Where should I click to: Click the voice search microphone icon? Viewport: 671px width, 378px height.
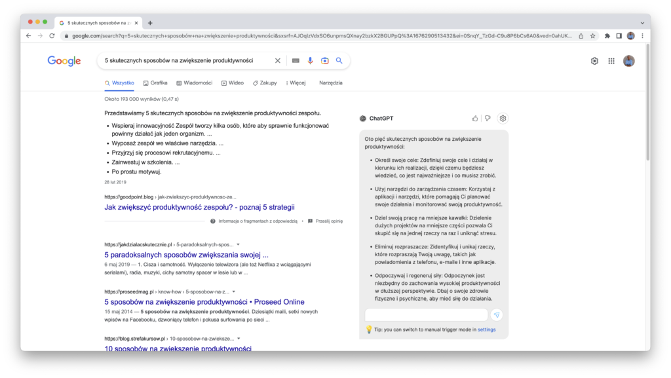click(x=310, y=61)
